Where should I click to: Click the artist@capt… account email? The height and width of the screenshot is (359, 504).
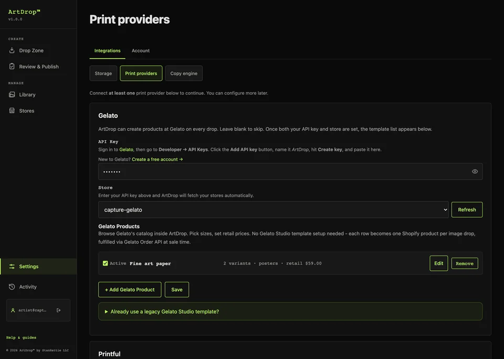tap(32, 310)
